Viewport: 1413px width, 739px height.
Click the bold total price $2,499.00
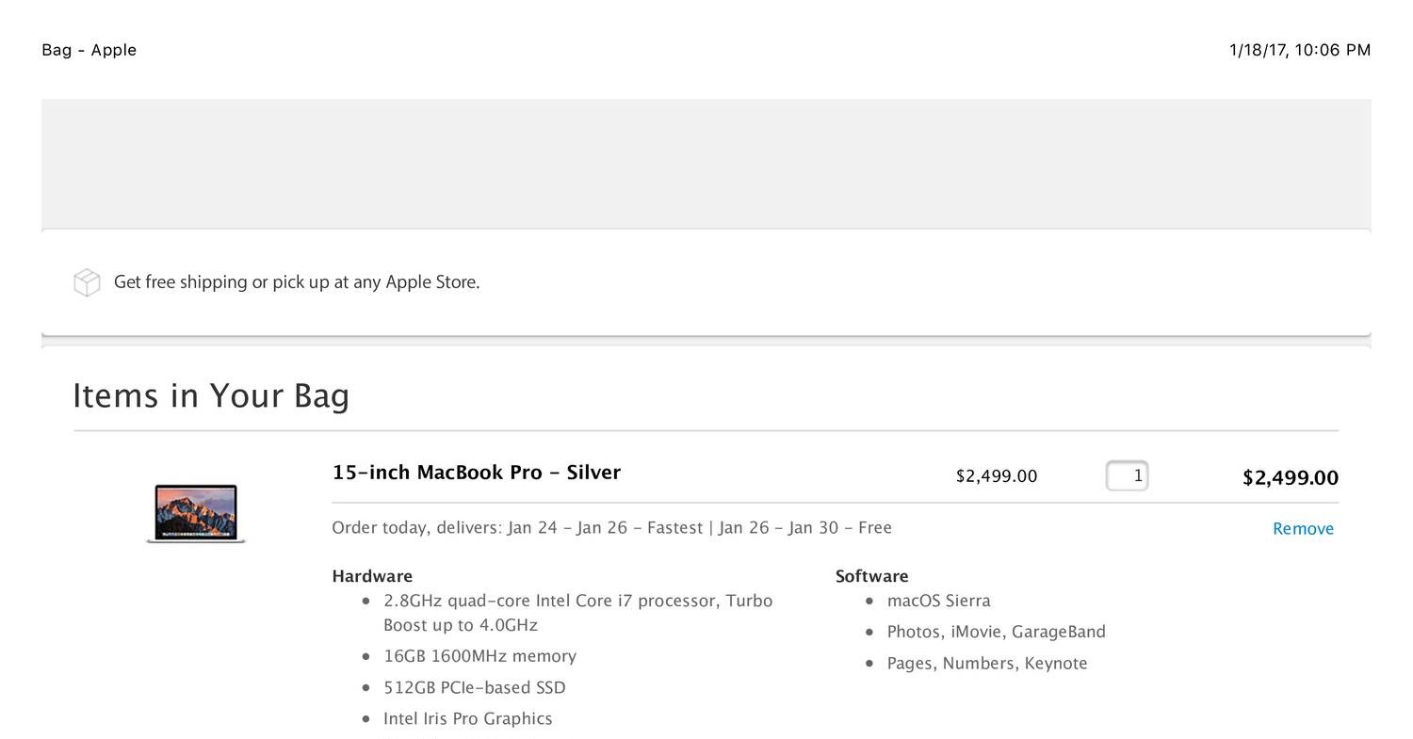[x=1291, y=477]
